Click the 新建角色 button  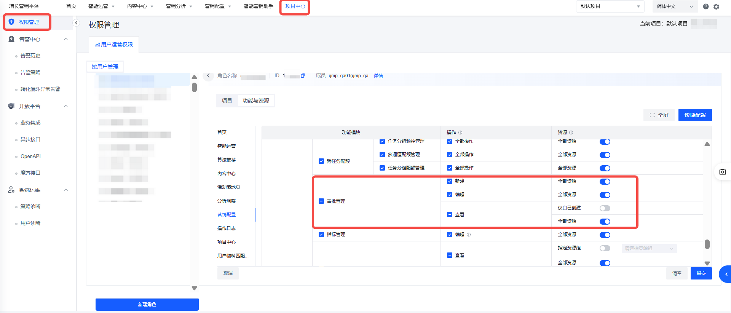point(147,304)
